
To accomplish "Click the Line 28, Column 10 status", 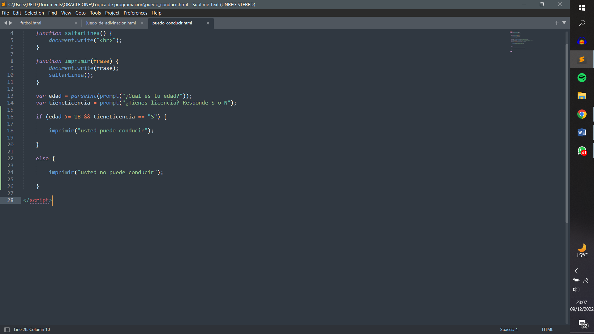I will pos(32,330).
